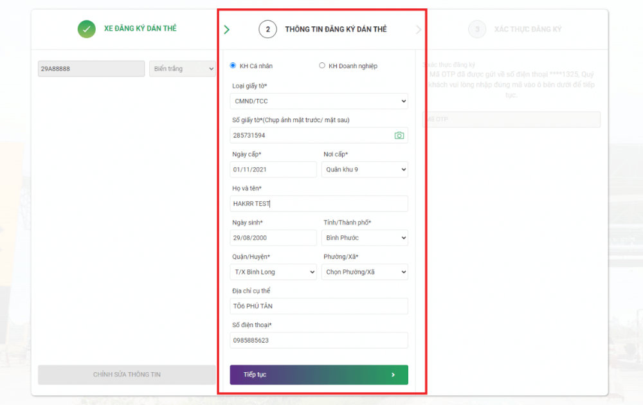Click the camera icon to capture ID photo

pyautogui.click(x=399, y=136)
